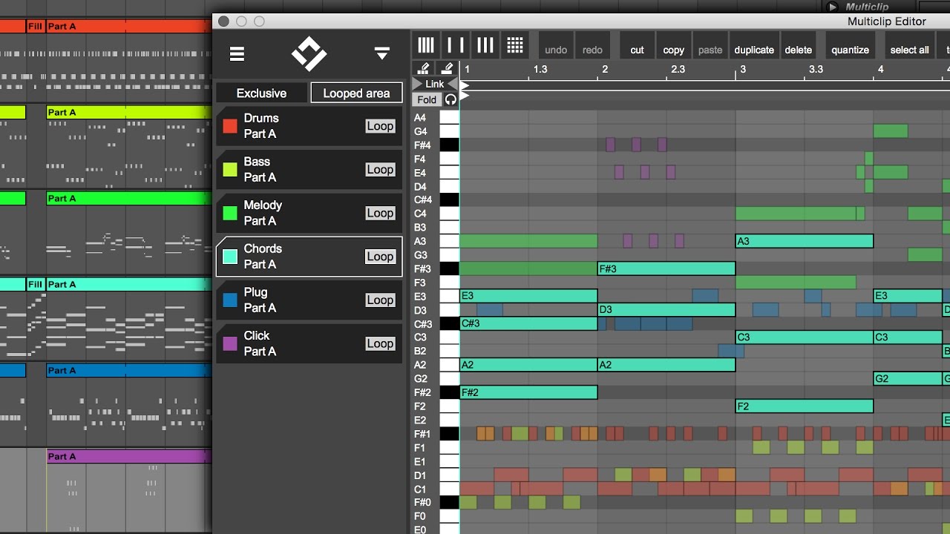Switch to Looped area mode
This screenshot has height=534, width=950.
click(356, 93)
